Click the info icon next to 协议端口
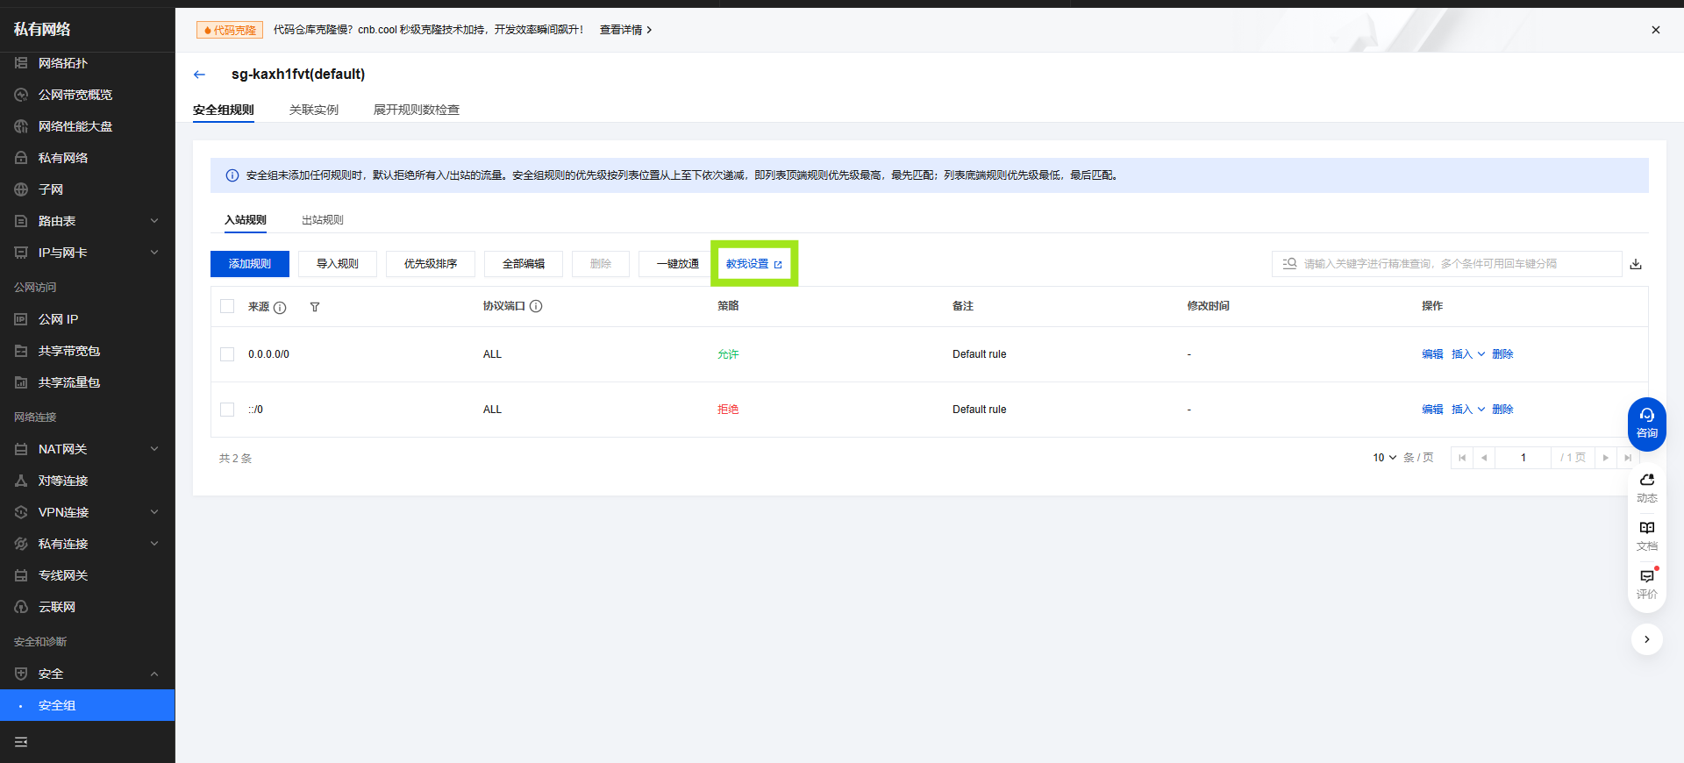Screen dimensions: 1684x763 [x=536, y=306]
